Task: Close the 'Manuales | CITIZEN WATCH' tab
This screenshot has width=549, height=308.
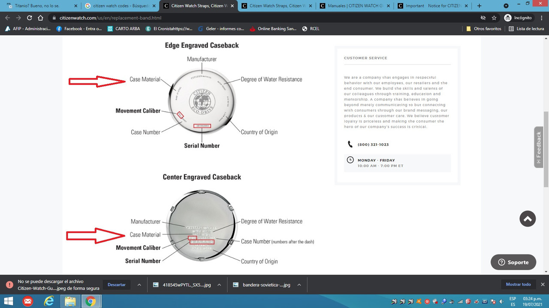Action: (389, 6)
